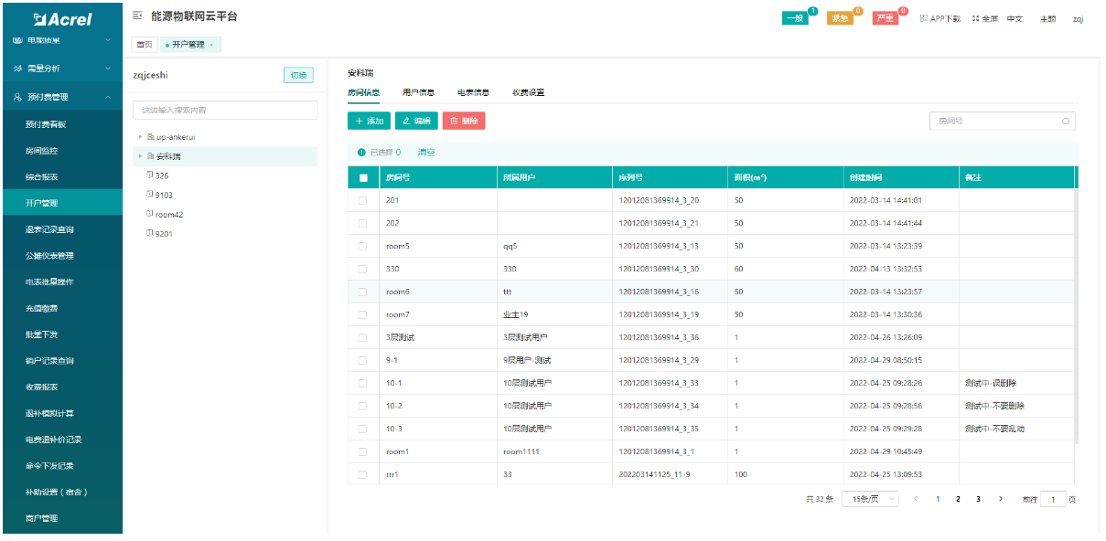Collapse the sidebar with the hamburger icon

point(137,16)
